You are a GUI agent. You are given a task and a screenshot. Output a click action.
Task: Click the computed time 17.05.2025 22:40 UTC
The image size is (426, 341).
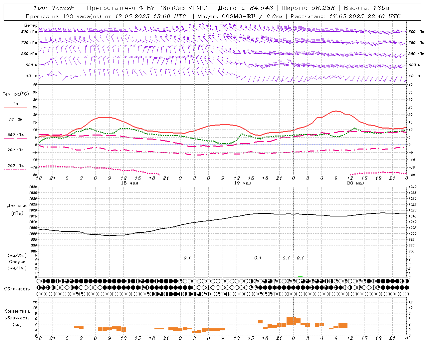click(x=365, y=16)
